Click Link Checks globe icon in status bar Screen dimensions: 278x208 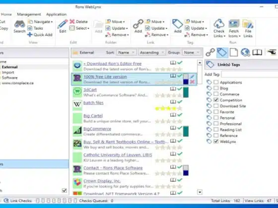pos(6,201)
